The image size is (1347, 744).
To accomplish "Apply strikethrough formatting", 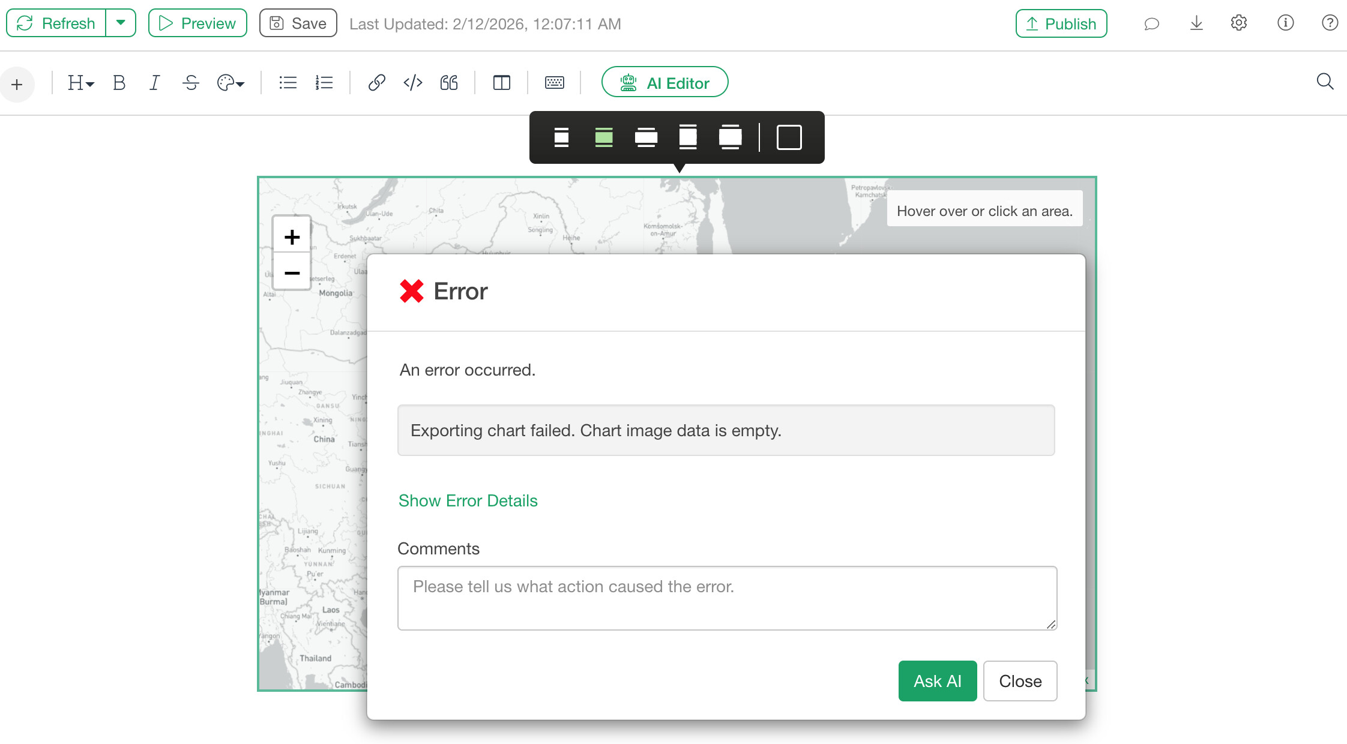I will coord(191,83).
